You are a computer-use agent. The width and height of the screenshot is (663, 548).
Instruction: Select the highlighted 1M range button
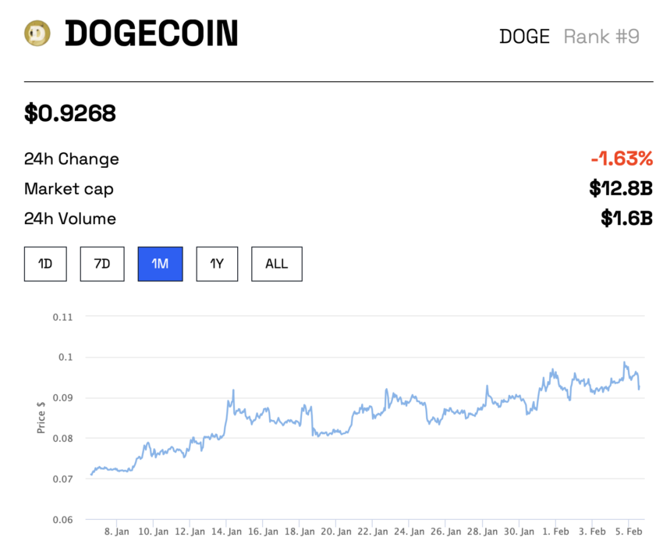tap(160, 264)
